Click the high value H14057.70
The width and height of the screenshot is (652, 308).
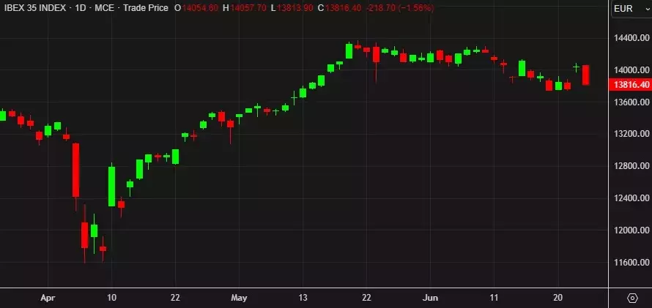[244, 8]
